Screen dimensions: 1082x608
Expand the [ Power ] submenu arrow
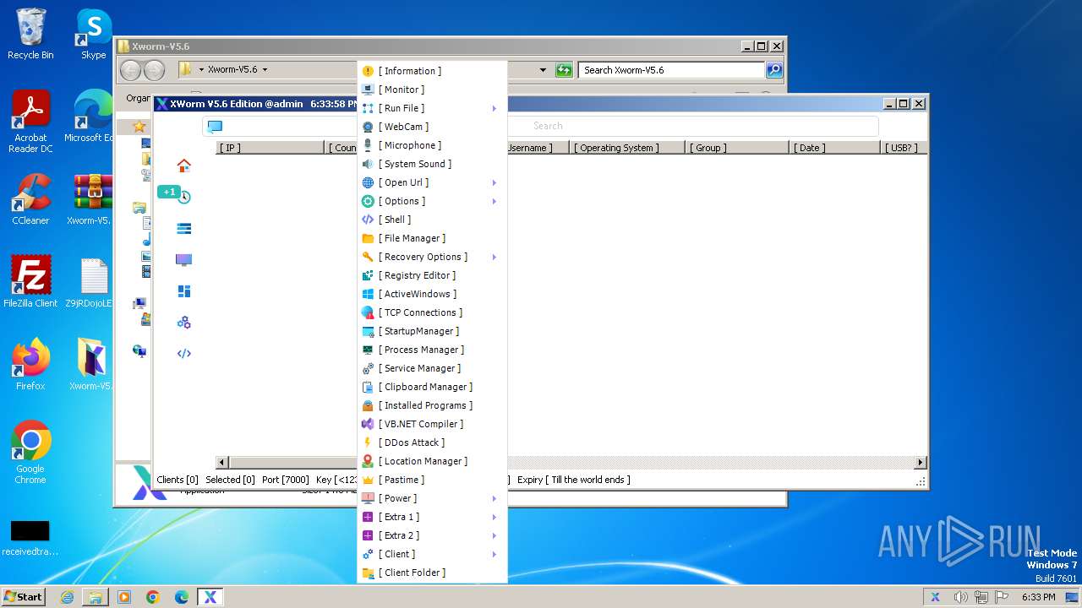point(495,498)
